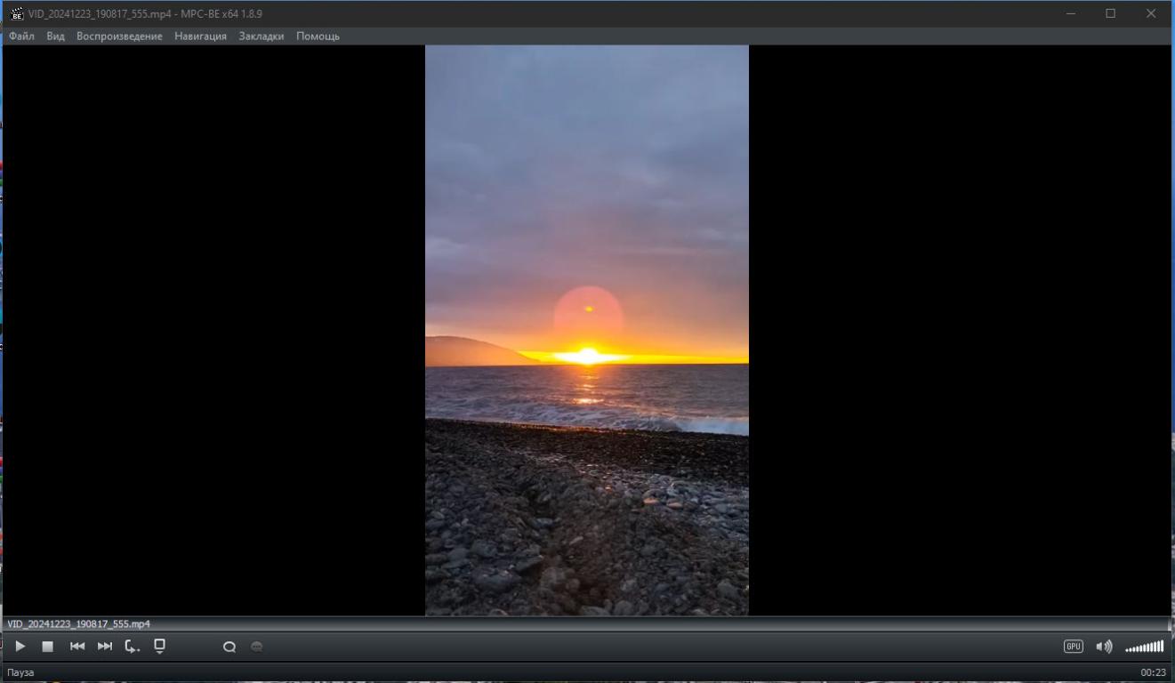This screenshot has width=1175, height=683.
Task: Skip to the previous file
Action: click(77, 647)
